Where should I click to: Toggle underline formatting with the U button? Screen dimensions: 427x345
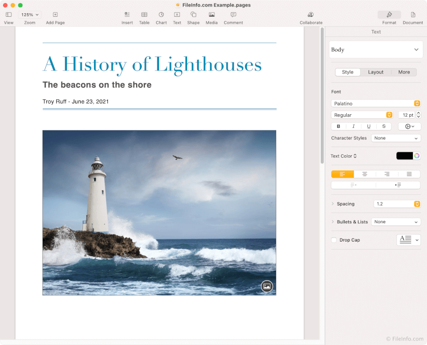[x=369, y=126]
